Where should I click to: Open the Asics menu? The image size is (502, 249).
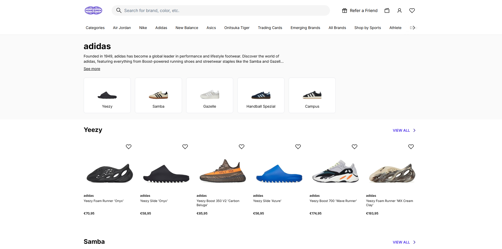211,28
